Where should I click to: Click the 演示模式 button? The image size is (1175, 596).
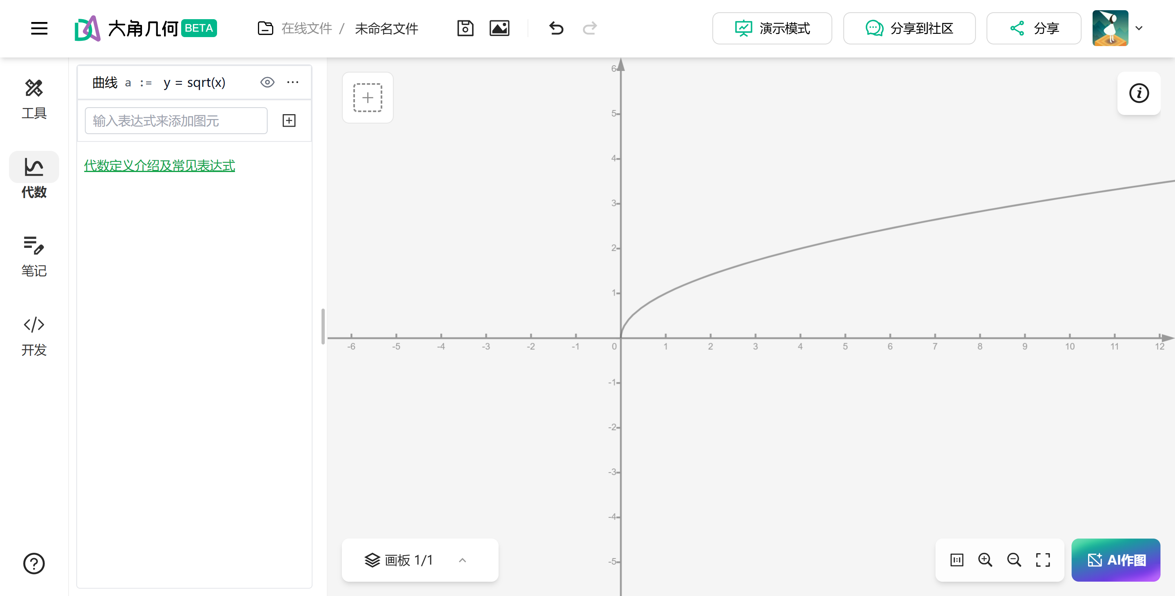[772, 28]
